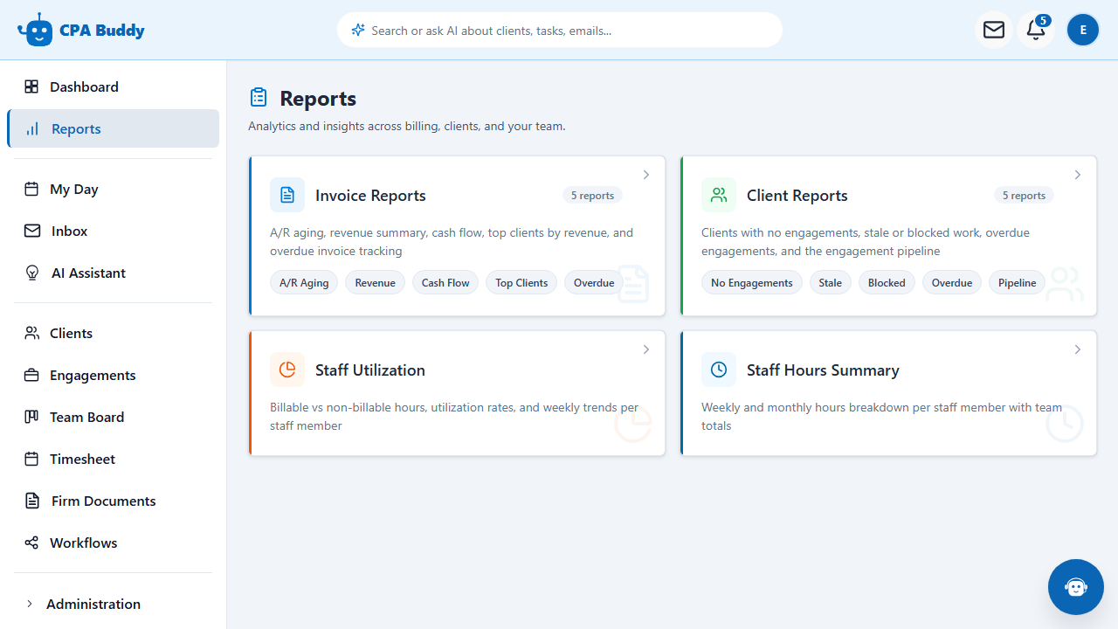
Task: Select Reports in the sidebar
Action: click(113, 128)
